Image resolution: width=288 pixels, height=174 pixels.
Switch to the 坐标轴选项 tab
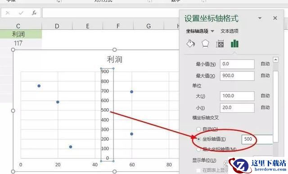pyautogui.click(x=197, y=31)
